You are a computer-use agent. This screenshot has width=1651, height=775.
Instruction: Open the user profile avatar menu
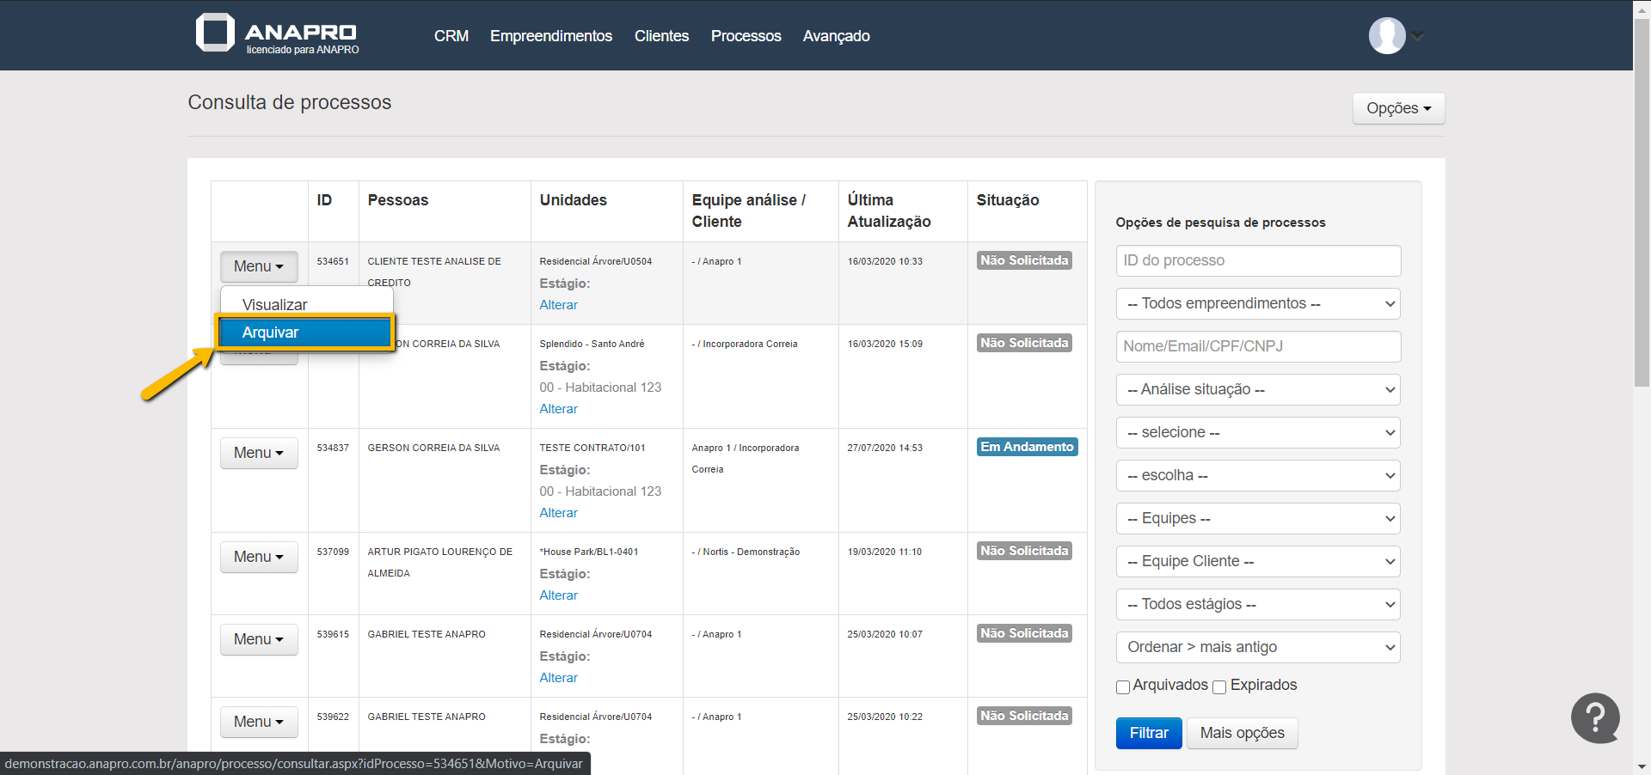point(1386,36)
